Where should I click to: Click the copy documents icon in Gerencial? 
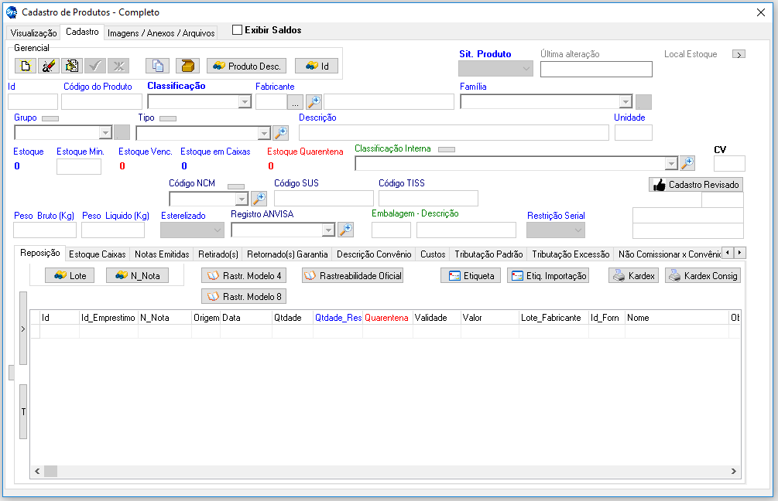tap(157, 66)
